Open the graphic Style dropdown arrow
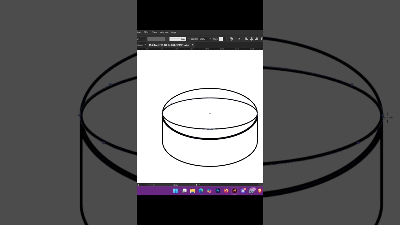Viewport: 400px width, 225px height. coord(225,39)
